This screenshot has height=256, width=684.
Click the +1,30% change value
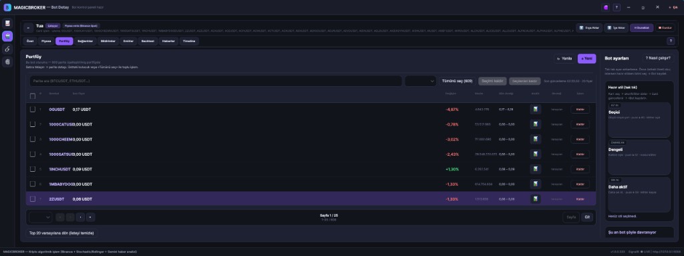(x=452, y=169)
